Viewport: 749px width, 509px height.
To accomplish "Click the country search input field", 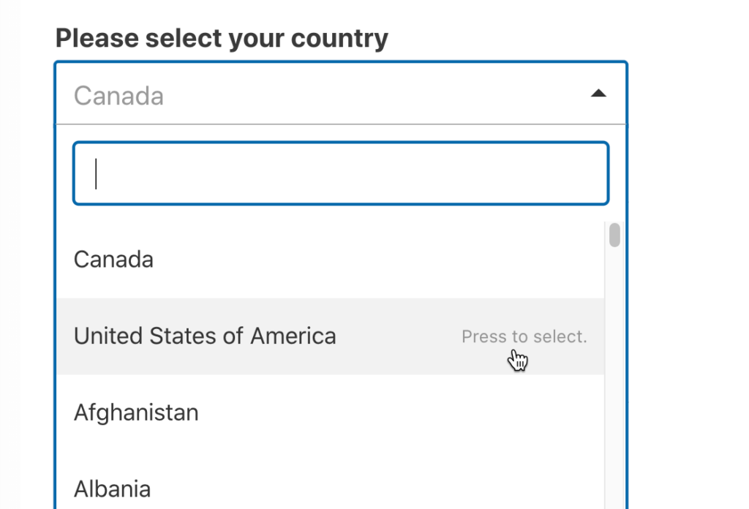I will click(x=340, y=173).
